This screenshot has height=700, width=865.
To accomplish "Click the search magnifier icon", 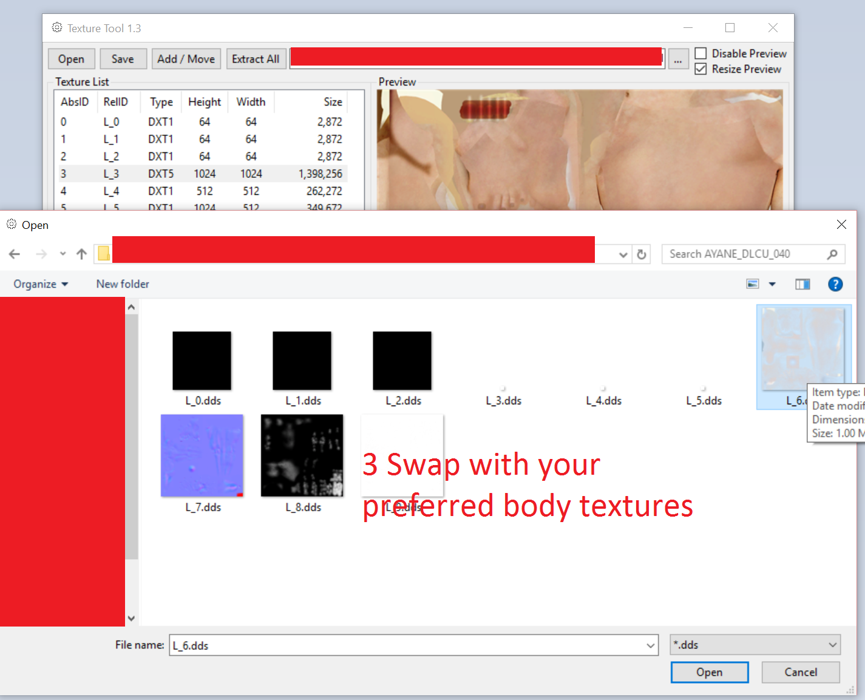I will coord(832,254).
